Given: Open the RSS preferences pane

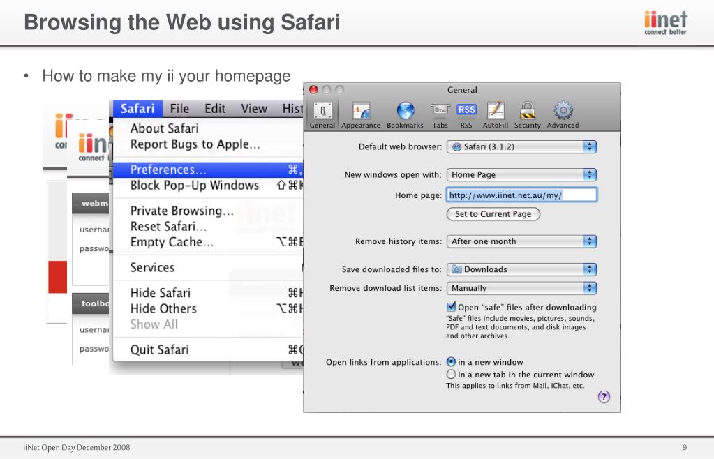Looking at the screenshot, I should pos(466,114).
